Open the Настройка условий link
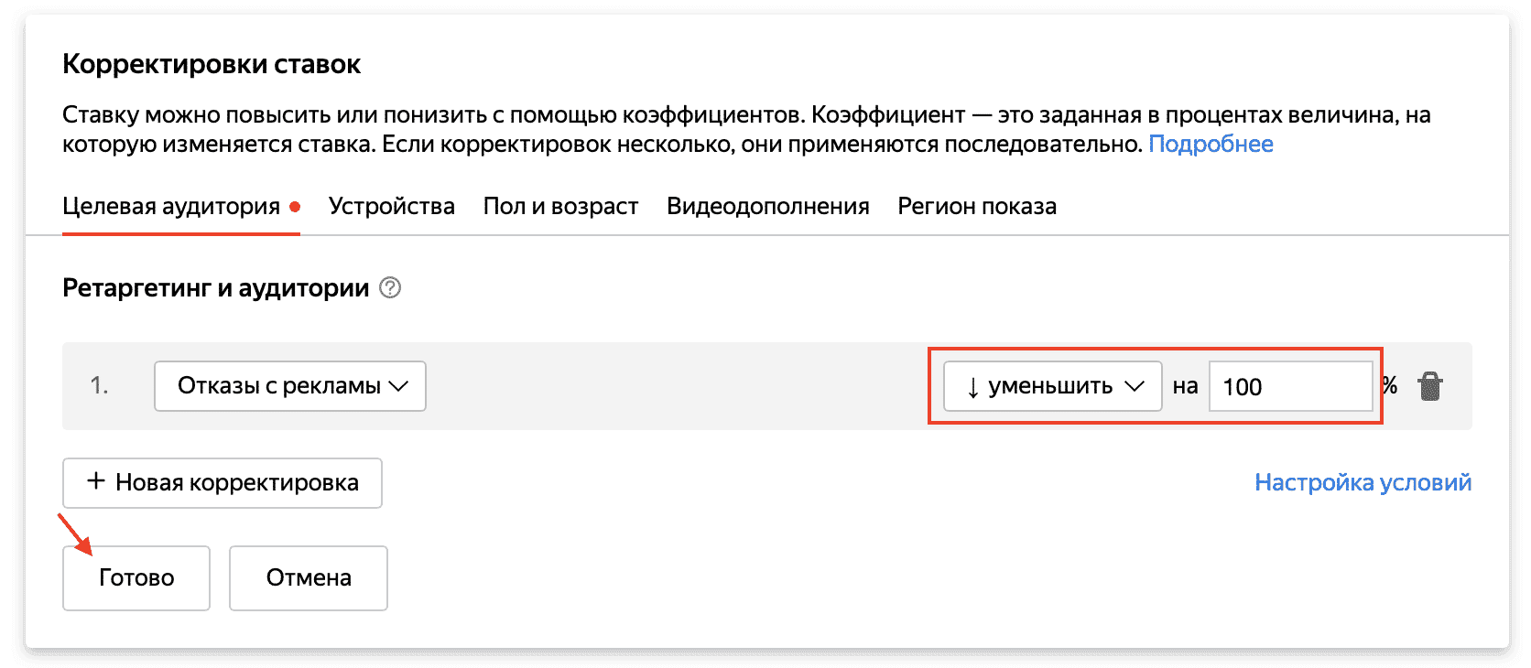Image resolution: width=1531 pixels, height=668 pixels. point(1363,482)
